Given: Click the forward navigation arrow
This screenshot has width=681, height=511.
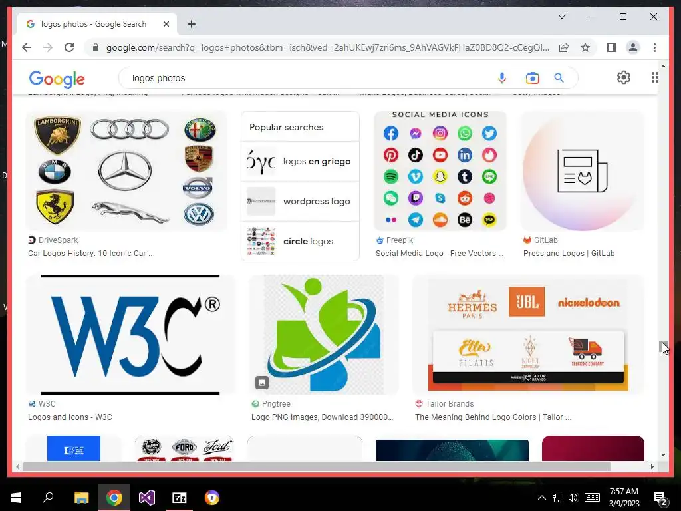Looking at the screenshot, I should [48, 47].
